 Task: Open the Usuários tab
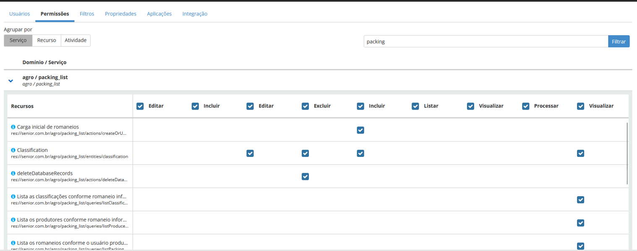pyautogui.click(x=20, y=14)
